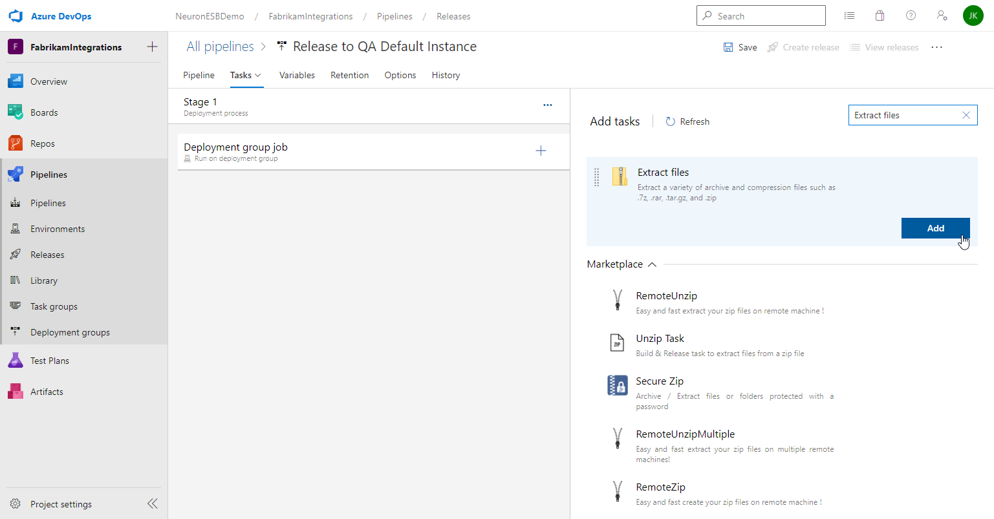Switch to the Variables tab

coord(297,75)
